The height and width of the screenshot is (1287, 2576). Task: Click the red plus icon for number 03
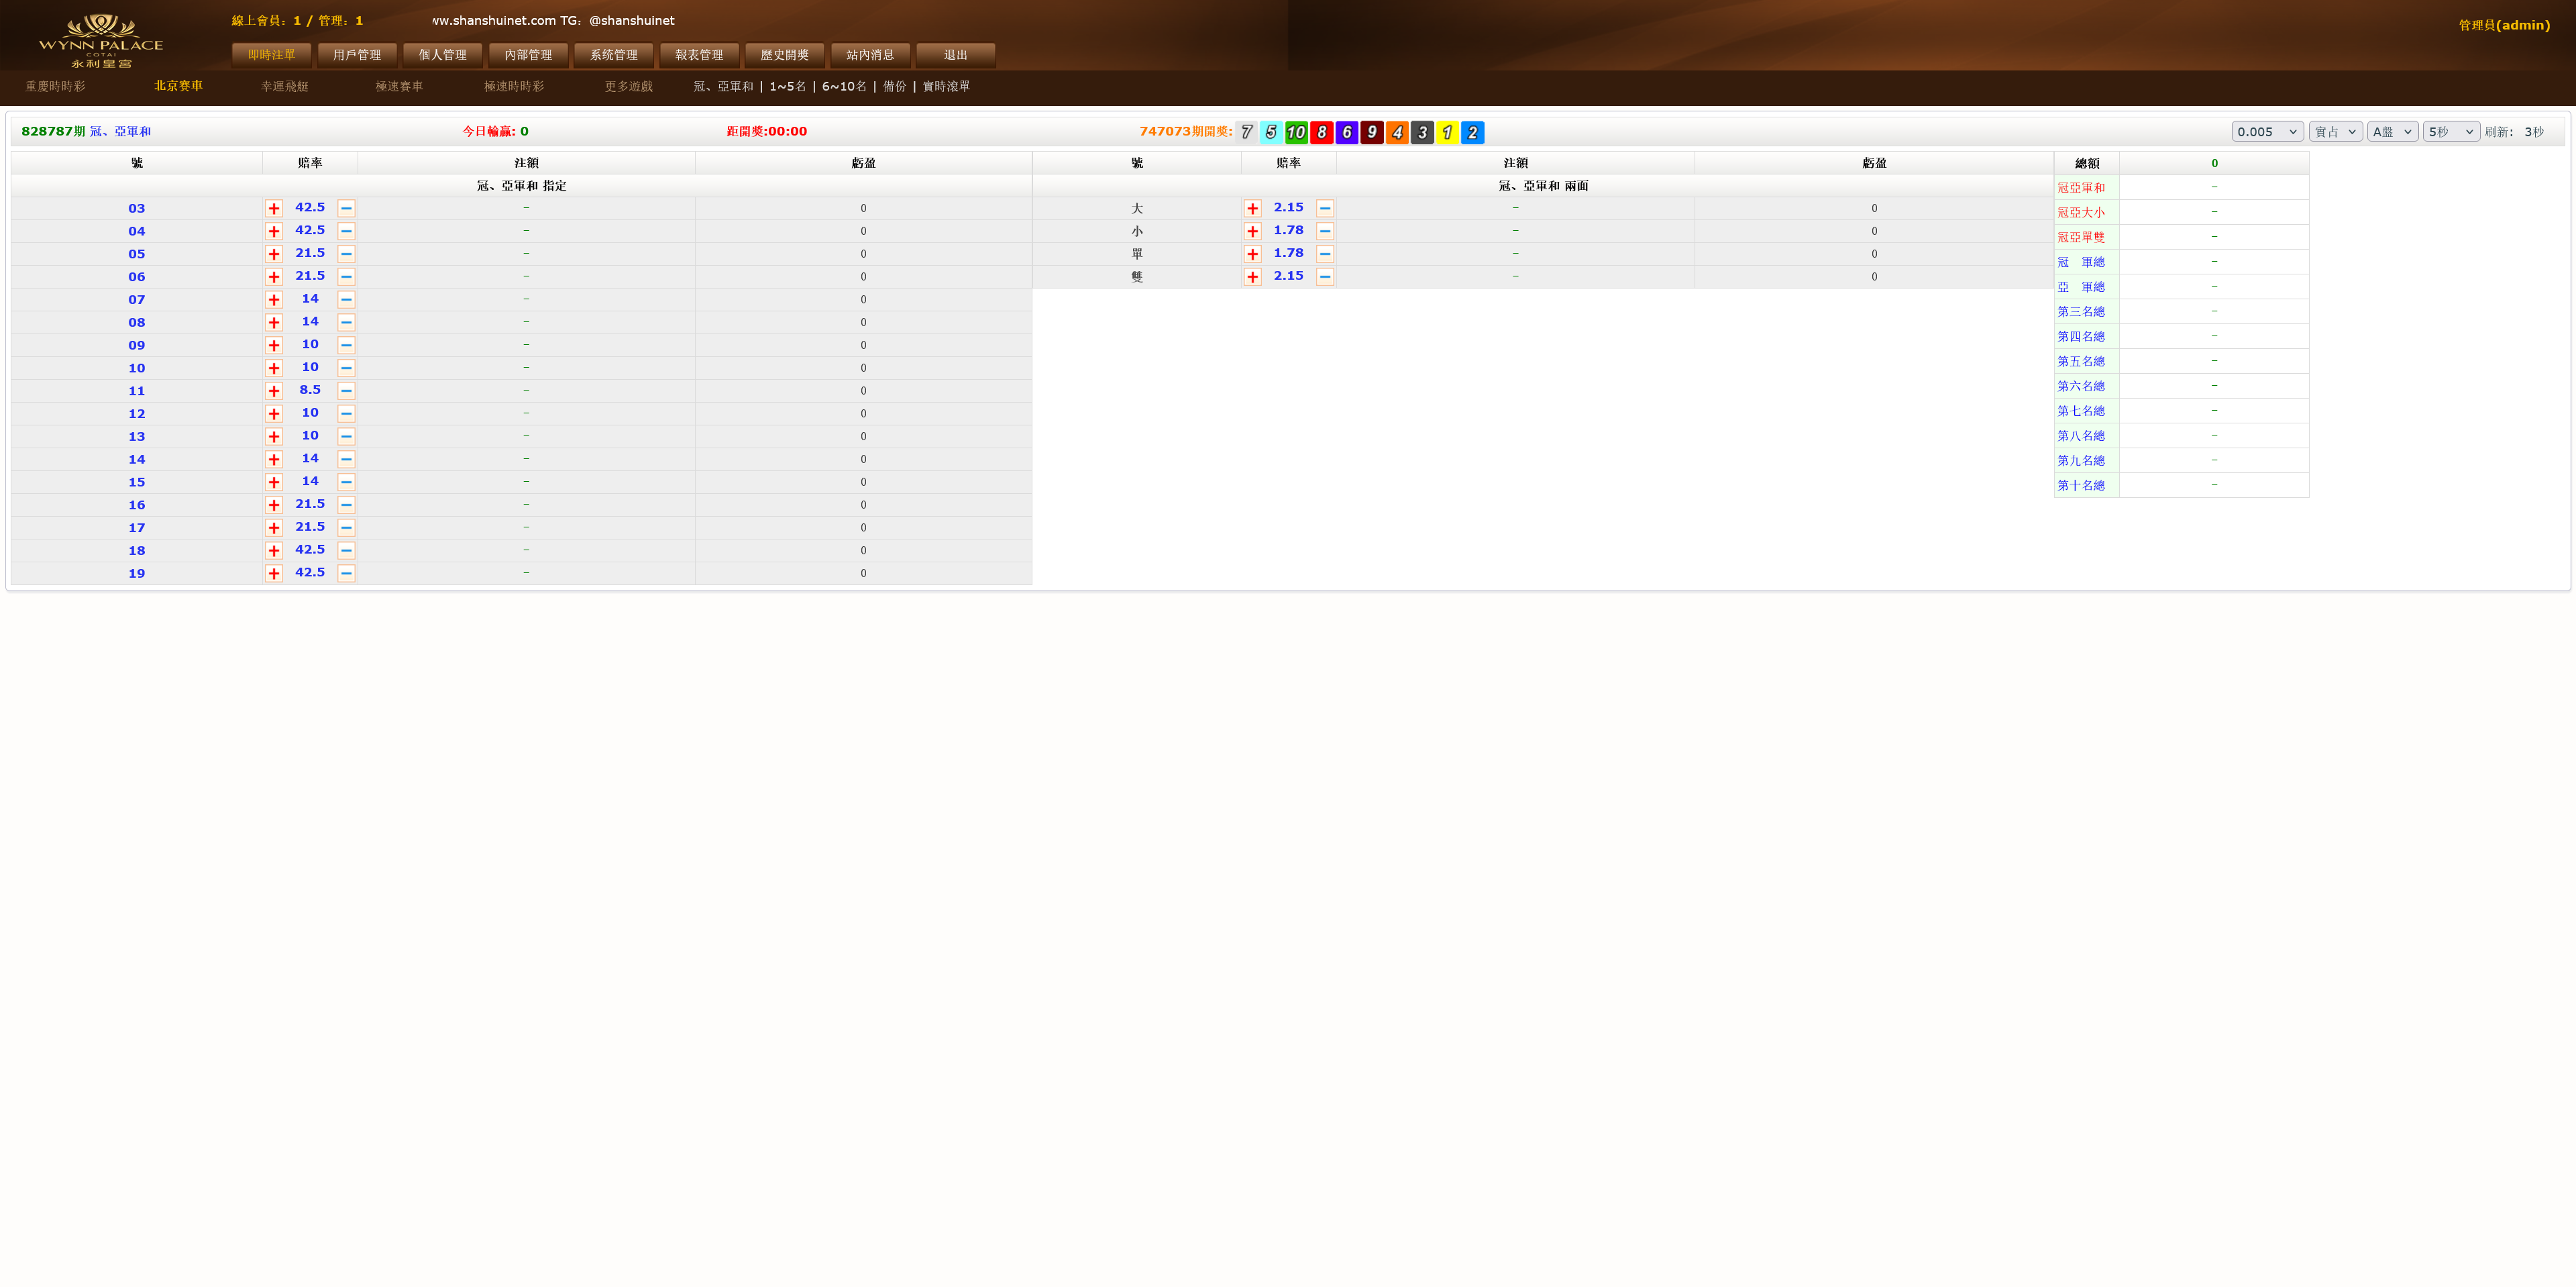(274, 208)
